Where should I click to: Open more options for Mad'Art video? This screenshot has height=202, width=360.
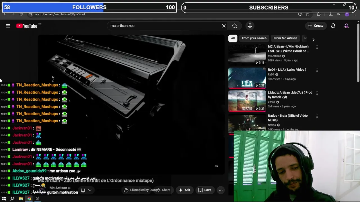(x=317, y=93)
